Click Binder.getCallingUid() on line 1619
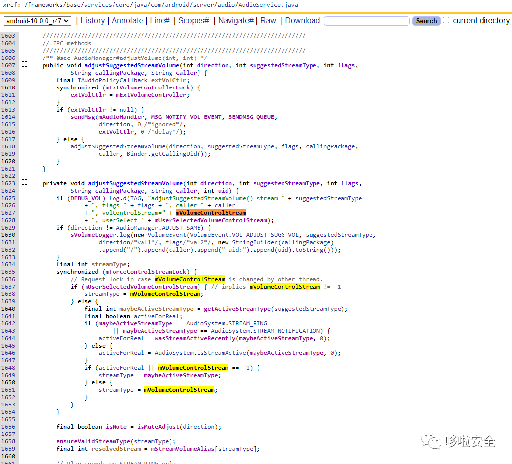Viewport: 512px width, 464px height. pos(167,154)
